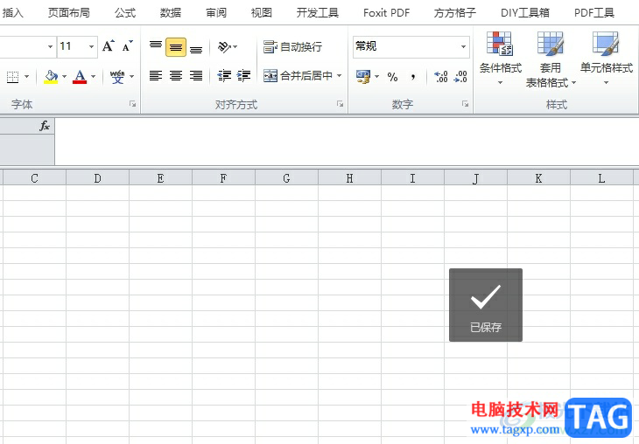Open 套用表格格式 table styles
The height and width of the screenshot is (444, 639).
tap(551, 59)
